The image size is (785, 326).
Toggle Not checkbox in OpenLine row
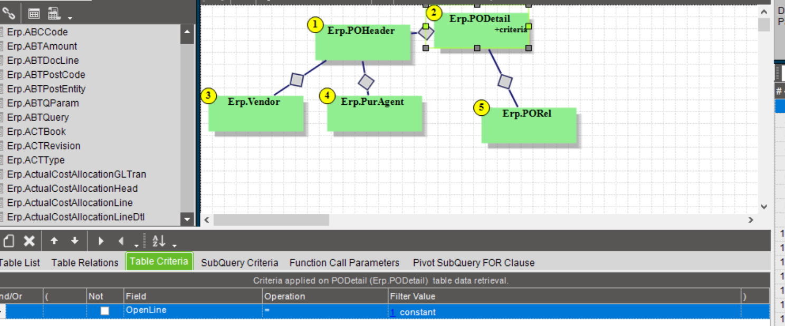point(104,311)
